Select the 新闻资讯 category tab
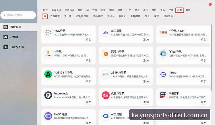The width and height of the screenshot is (215, 125). [x=56, y=10]
